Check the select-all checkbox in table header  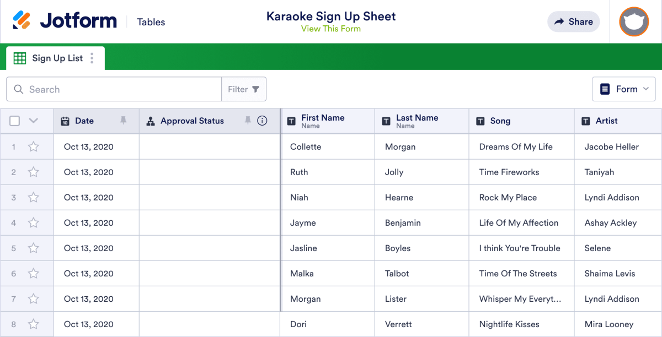(x=14, y=121)
